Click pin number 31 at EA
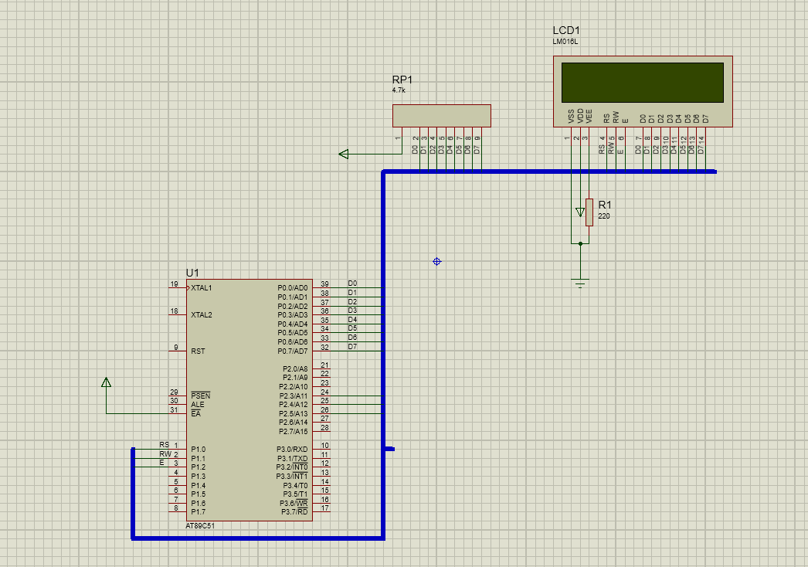 [174, 409]
